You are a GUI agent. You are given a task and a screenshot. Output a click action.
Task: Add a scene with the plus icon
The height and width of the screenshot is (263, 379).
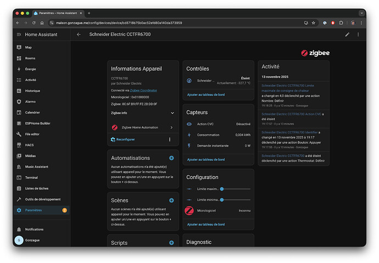pos(171,200)
